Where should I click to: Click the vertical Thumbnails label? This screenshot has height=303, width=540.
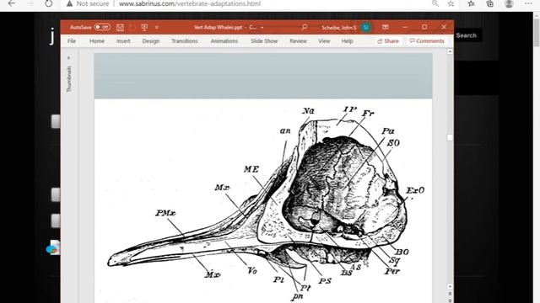tap(69, 78)
